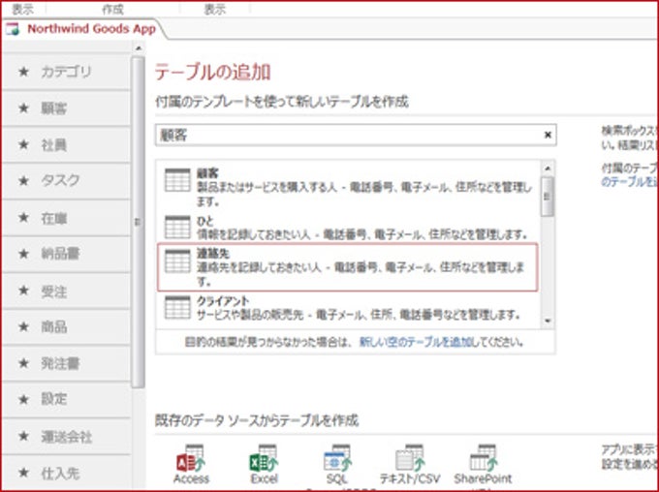Select the 受注 table in sidebar
The image size is (659, 492).
tap(66, 291)
